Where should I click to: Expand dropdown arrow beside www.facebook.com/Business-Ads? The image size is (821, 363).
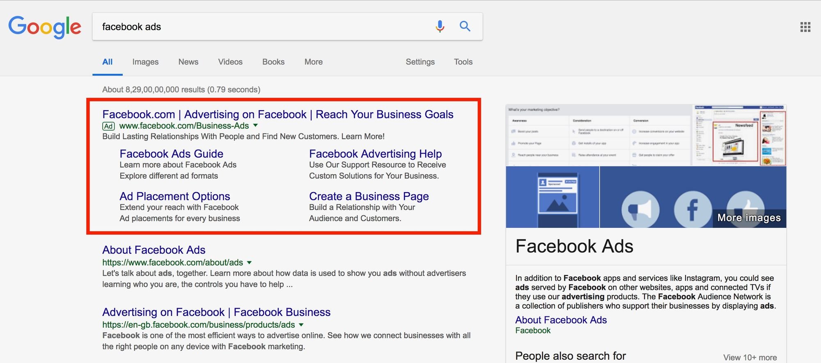(x=256, y=125)
